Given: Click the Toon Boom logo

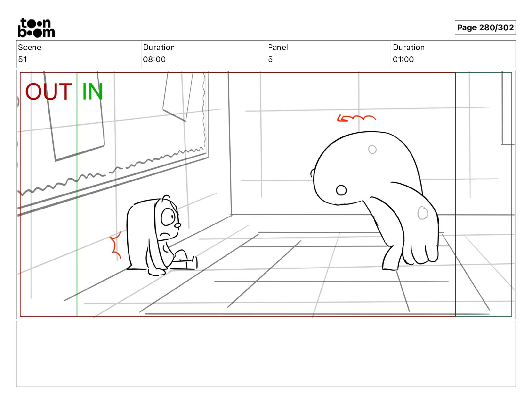Looking at the screenshot, I should point(36,28).
